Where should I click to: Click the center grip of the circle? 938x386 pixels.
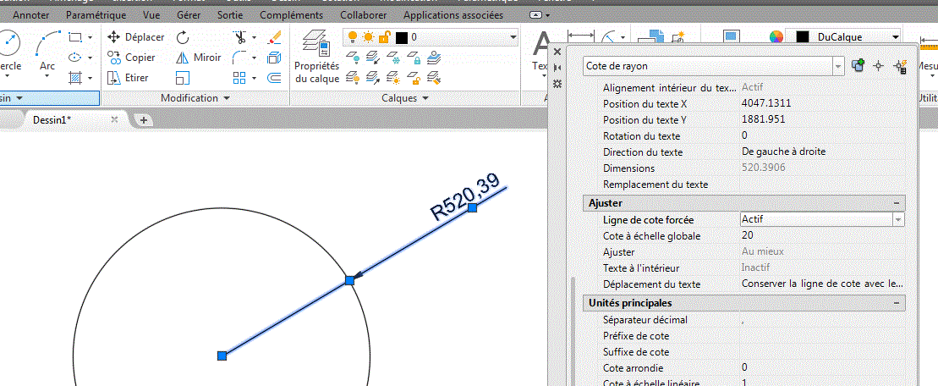pyautogui.click(x=222, y=356)
